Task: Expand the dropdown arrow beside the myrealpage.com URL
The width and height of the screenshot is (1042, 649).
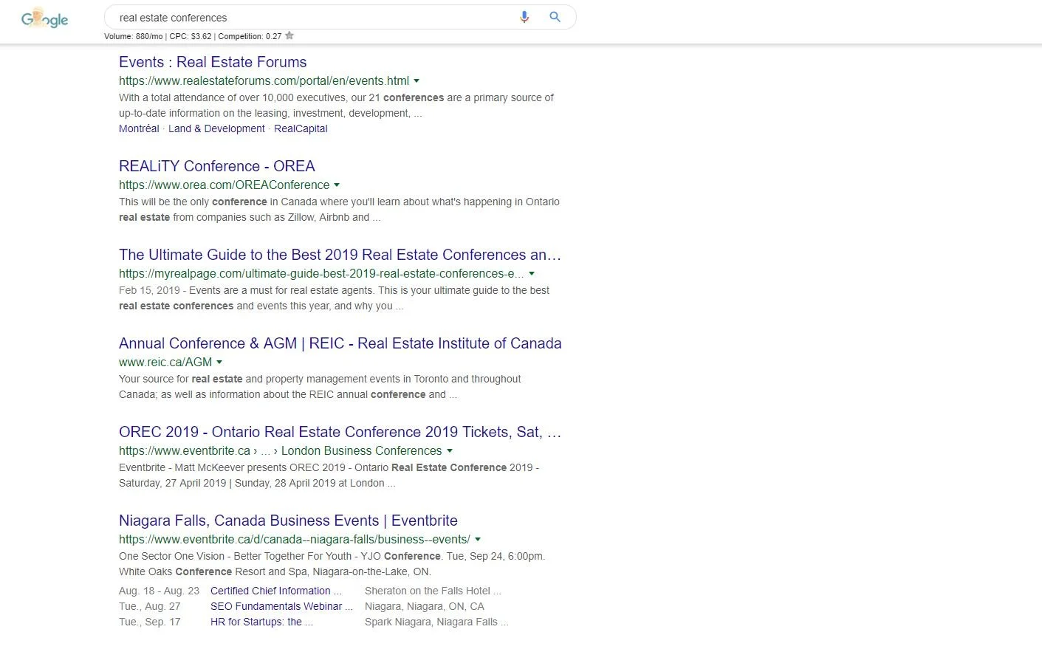Action: click(532, 274)
